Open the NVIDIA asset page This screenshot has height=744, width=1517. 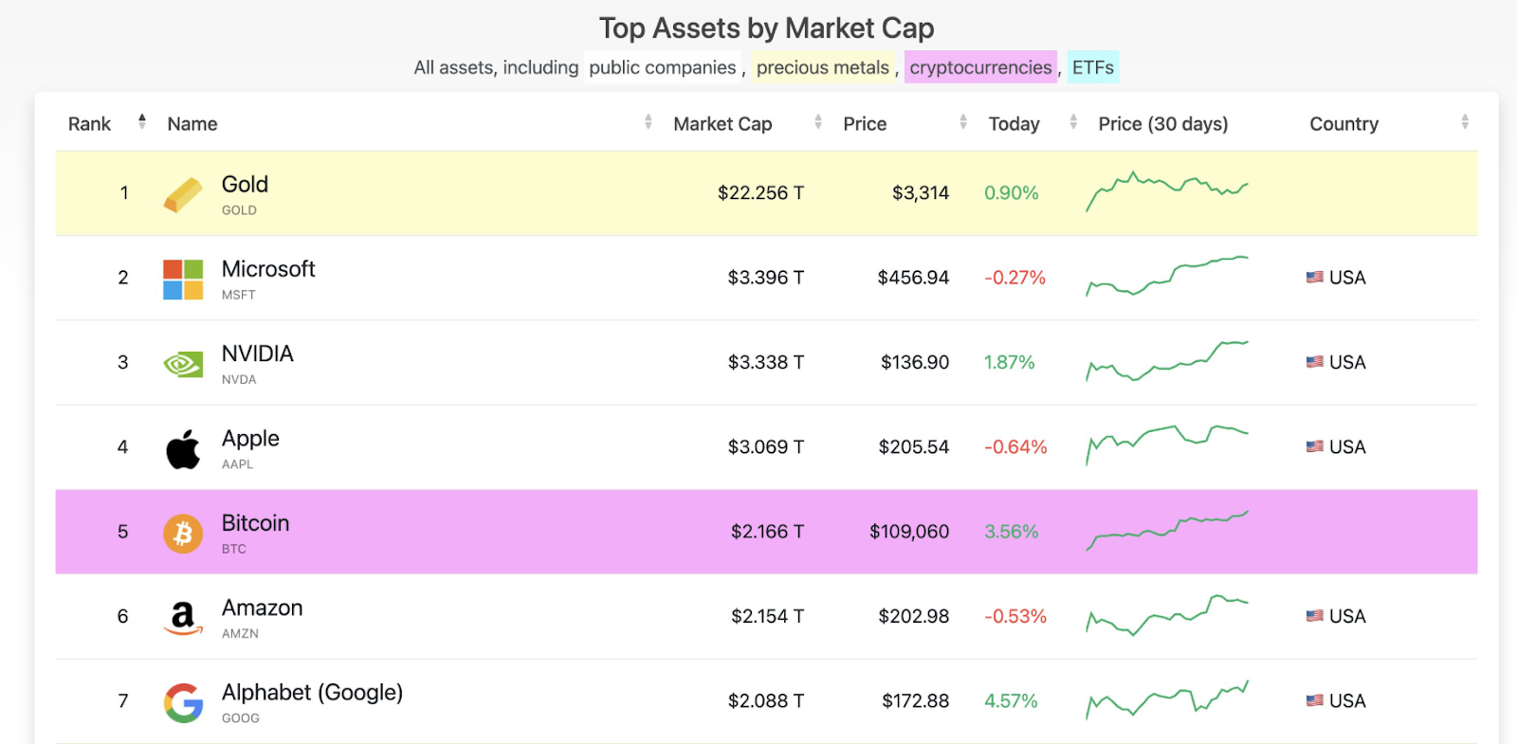[257, 354]
